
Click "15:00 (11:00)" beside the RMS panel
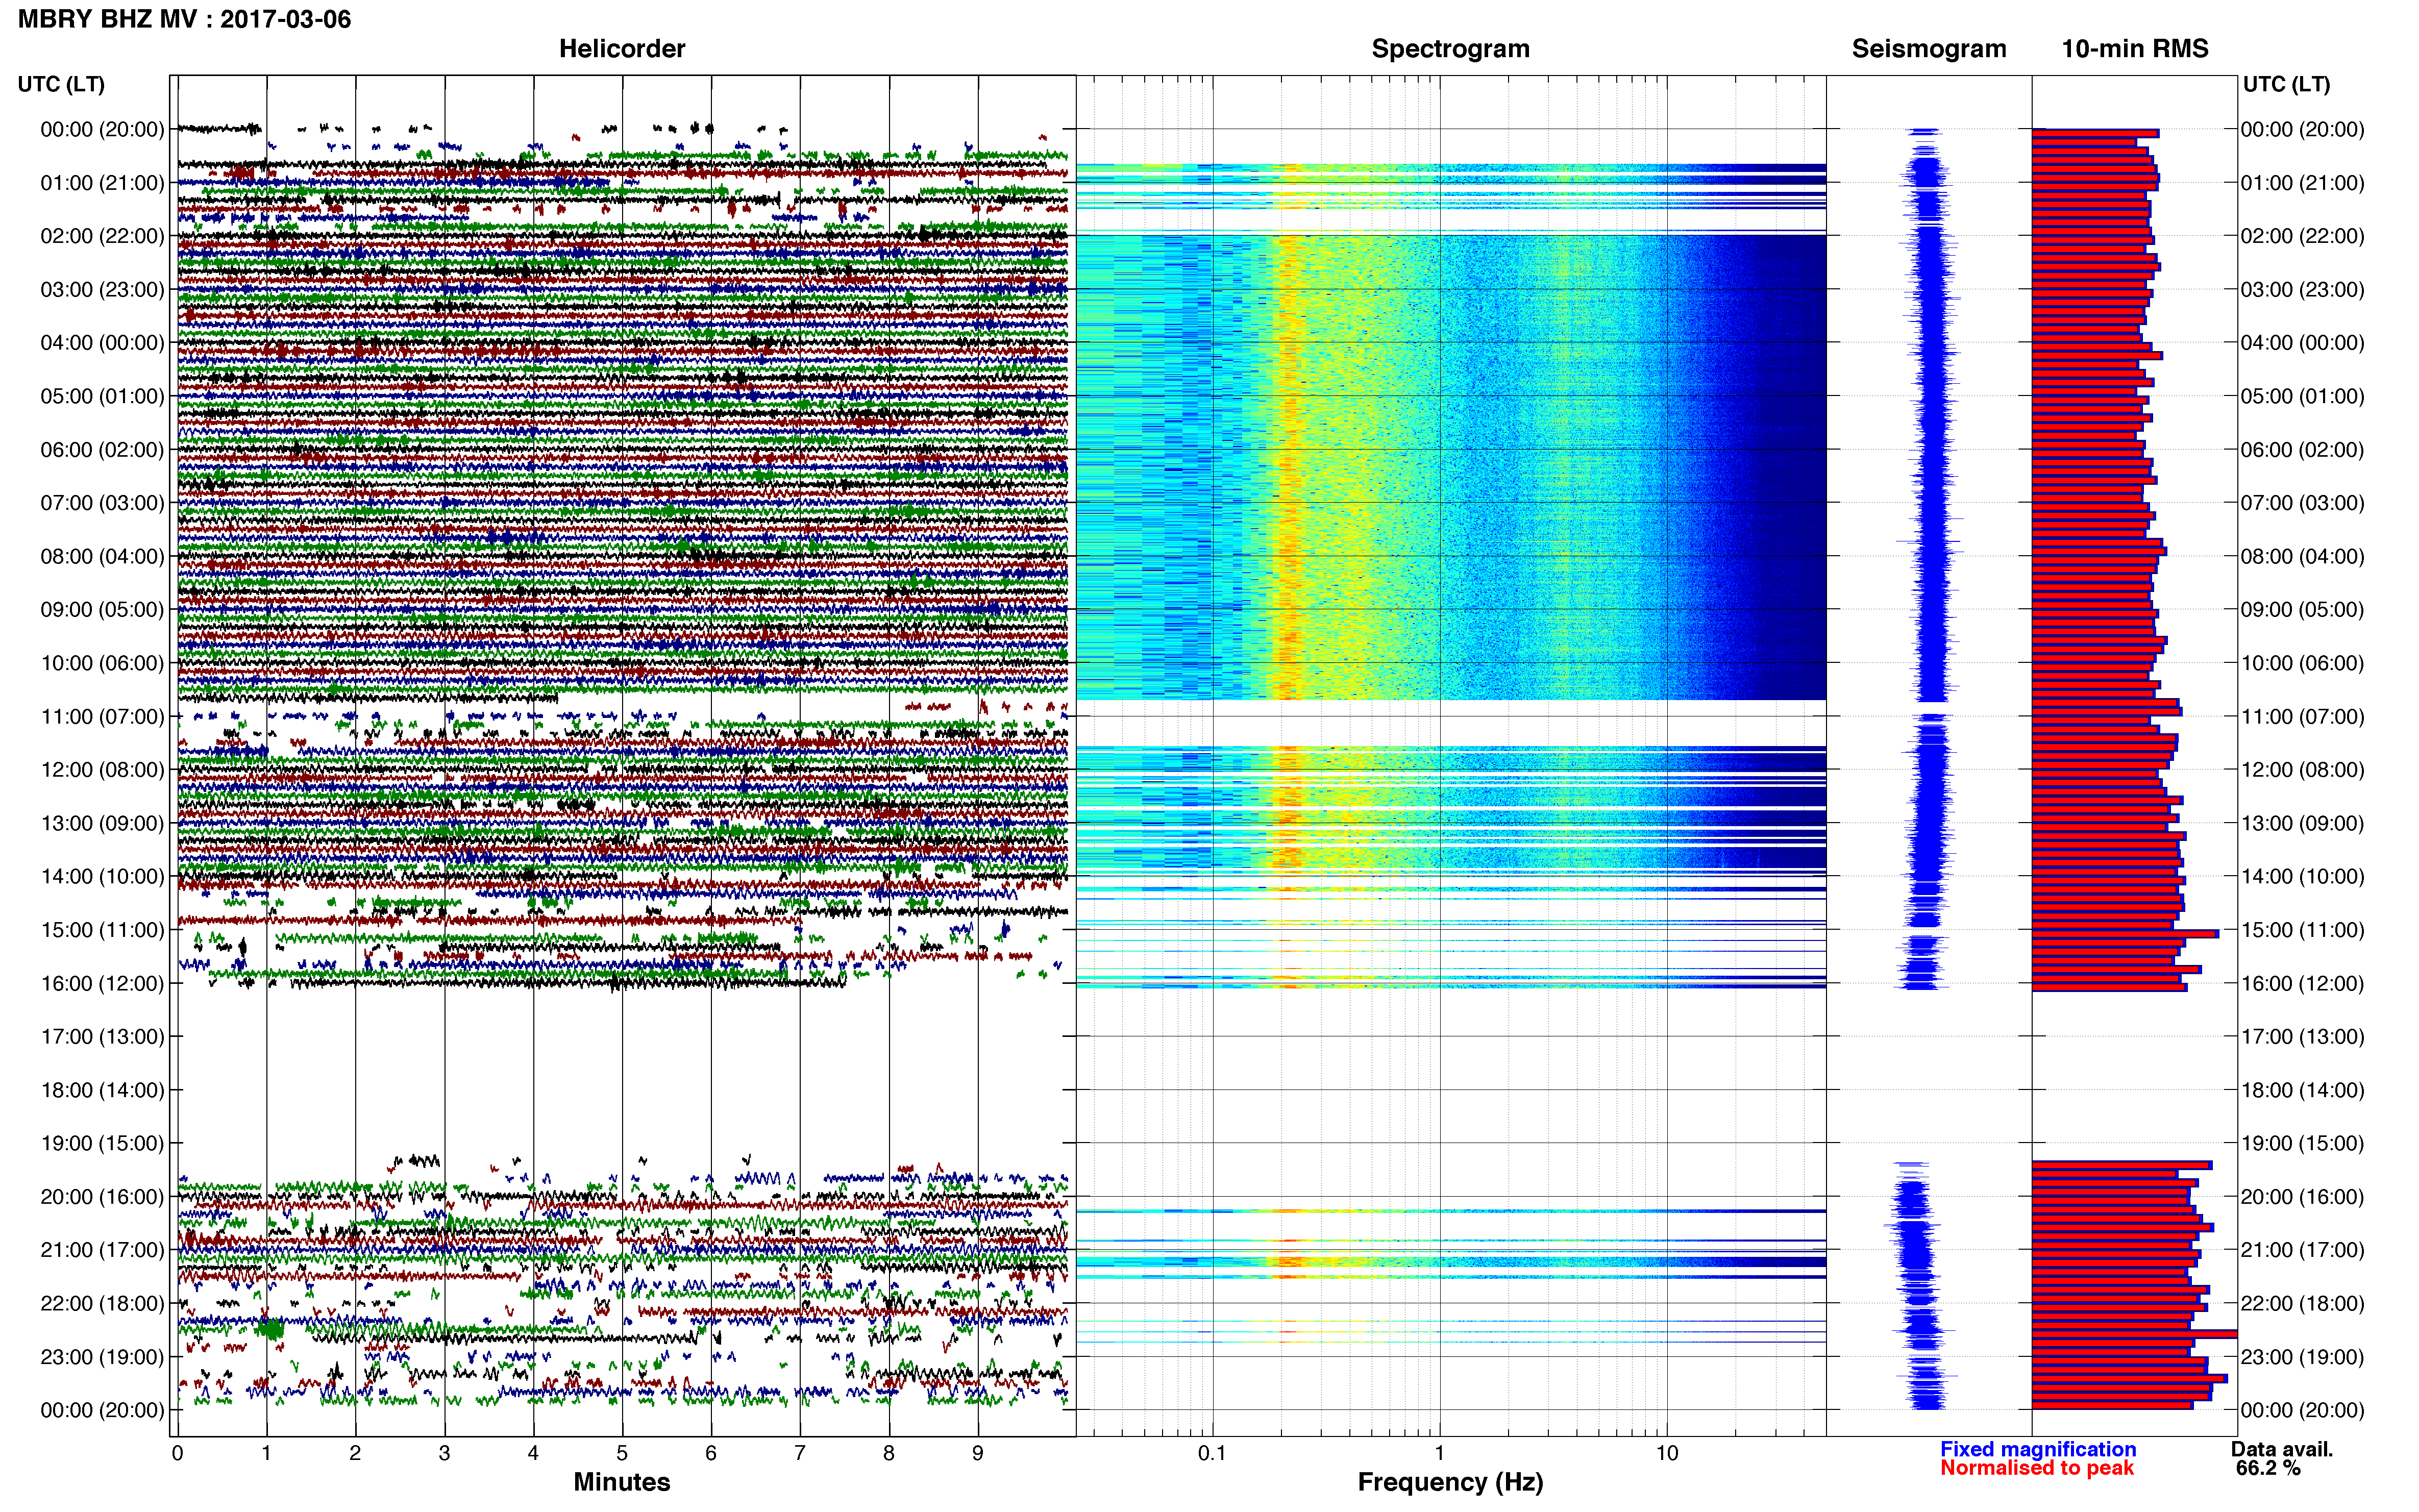pyautogui.click(x=2302, y=930)
